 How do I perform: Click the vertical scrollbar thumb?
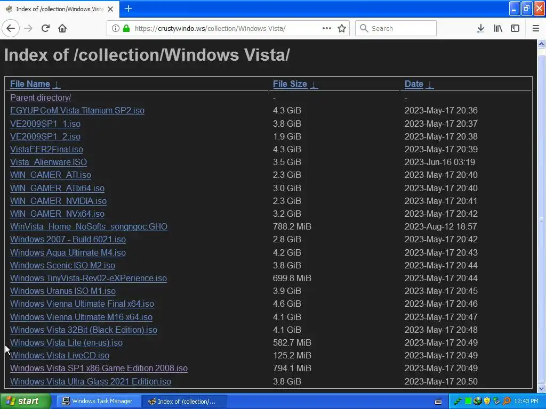pos(542,219)
